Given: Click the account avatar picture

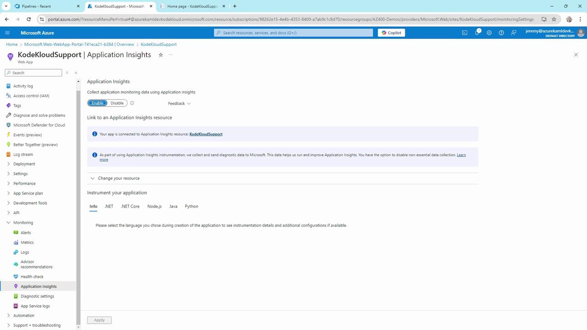Looking at the screenshot, I should click(581, 33).
